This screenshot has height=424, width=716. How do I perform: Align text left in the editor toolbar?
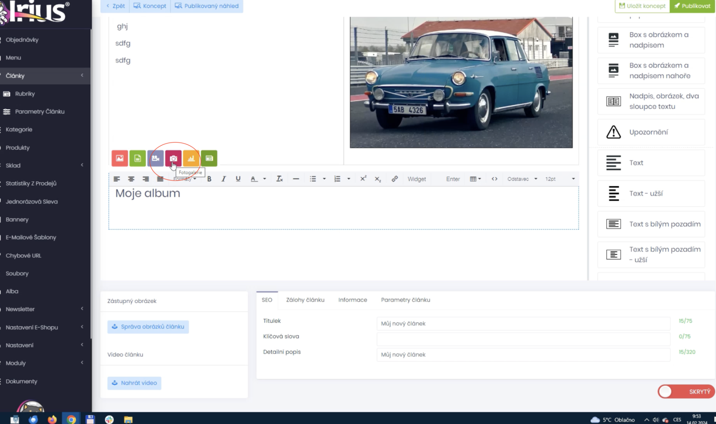click(117, 179)
